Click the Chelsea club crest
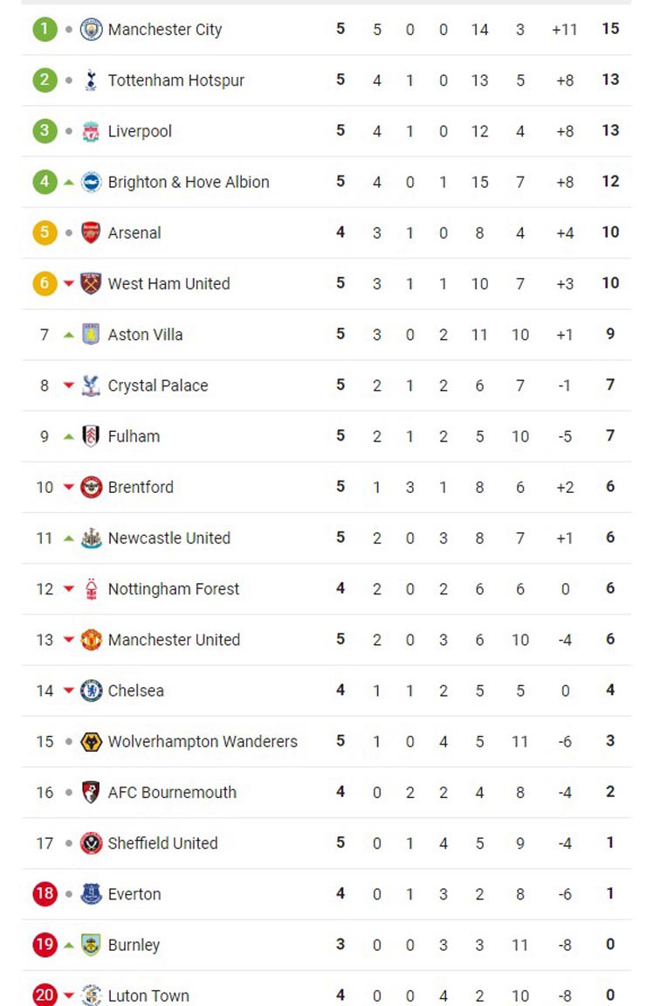Viewport: 646px width, 1006px height. pos(91,690)
